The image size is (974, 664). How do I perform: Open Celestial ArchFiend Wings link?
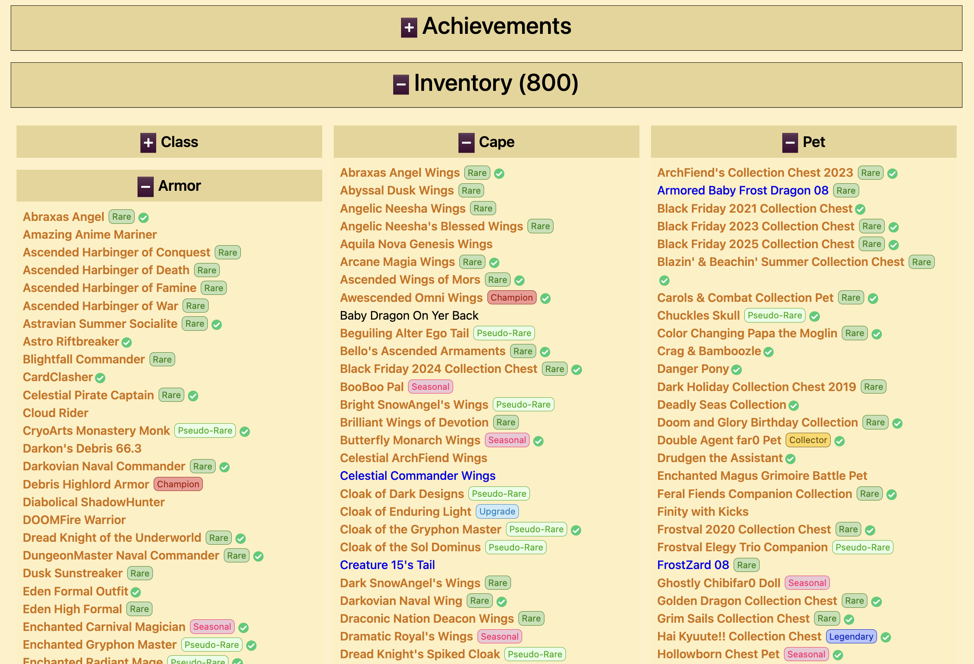click(413, 458)
